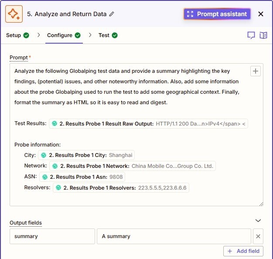Click the 'Test Results:' text
This screenshot has width=273, height=259.
[x=31, y=123]
